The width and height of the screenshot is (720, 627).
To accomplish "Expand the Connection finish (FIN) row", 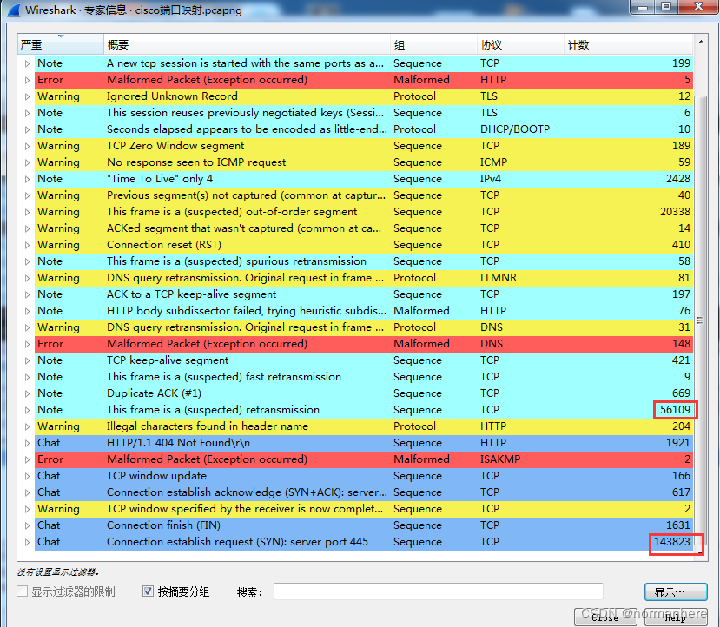I will coord(27,525).
